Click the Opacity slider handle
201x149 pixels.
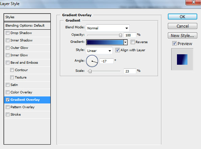point(120,35)
